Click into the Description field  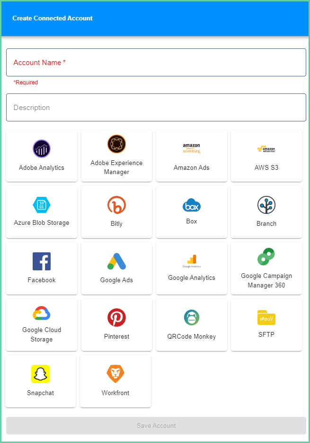156,107
